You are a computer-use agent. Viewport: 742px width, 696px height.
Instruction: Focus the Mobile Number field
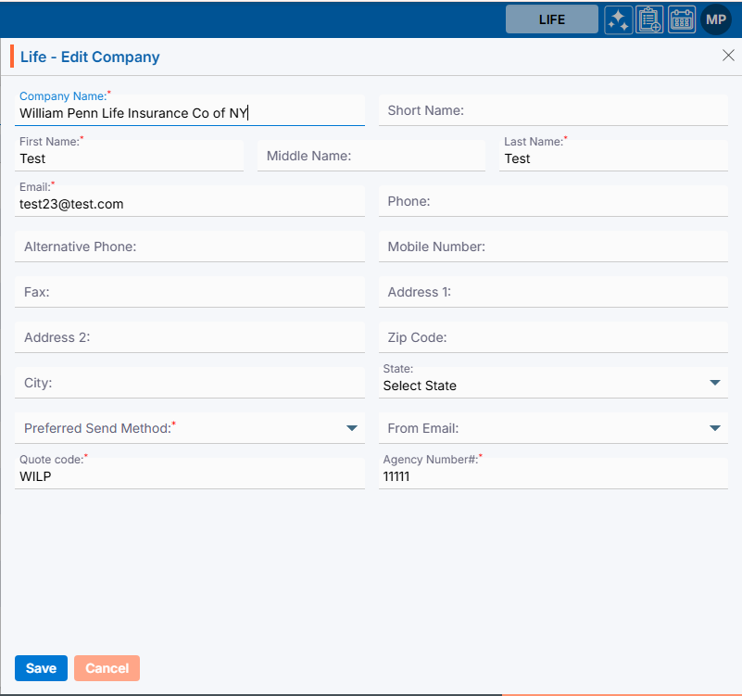[553, 247]
